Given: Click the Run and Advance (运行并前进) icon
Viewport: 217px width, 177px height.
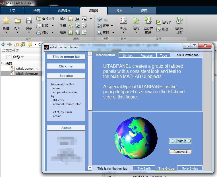Looking at the screenshot, I should tap(148, 20).
